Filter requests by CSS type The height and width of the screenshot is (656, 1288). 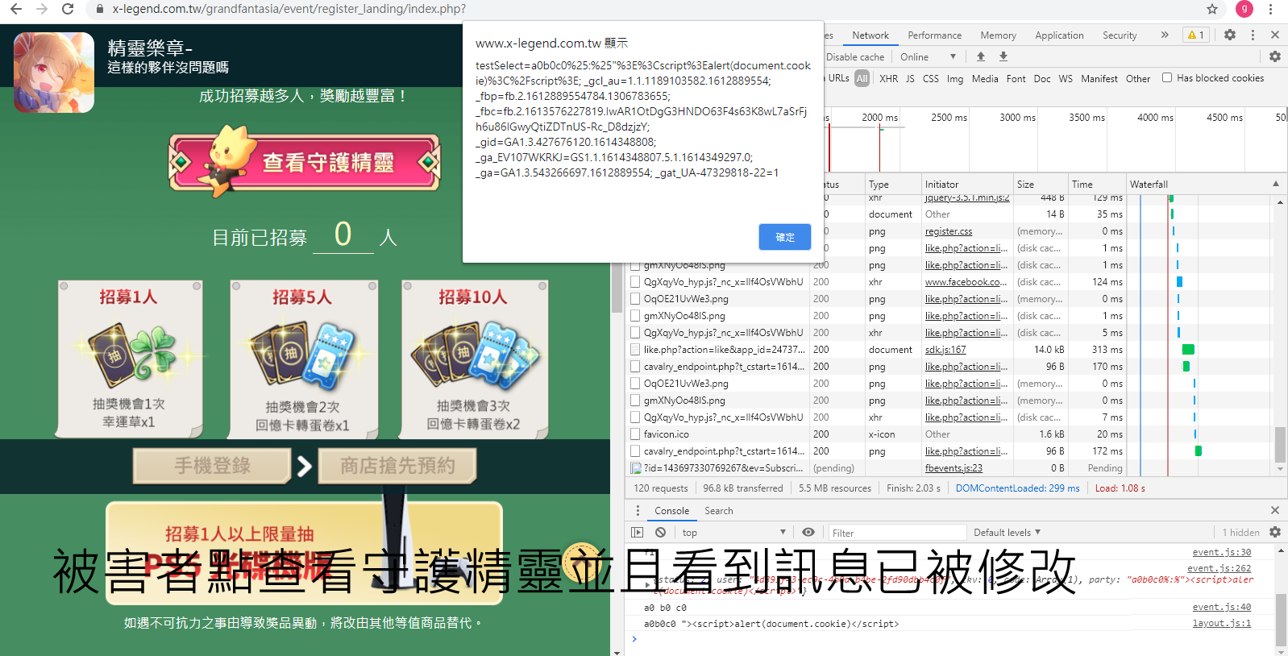coord(930,78)
